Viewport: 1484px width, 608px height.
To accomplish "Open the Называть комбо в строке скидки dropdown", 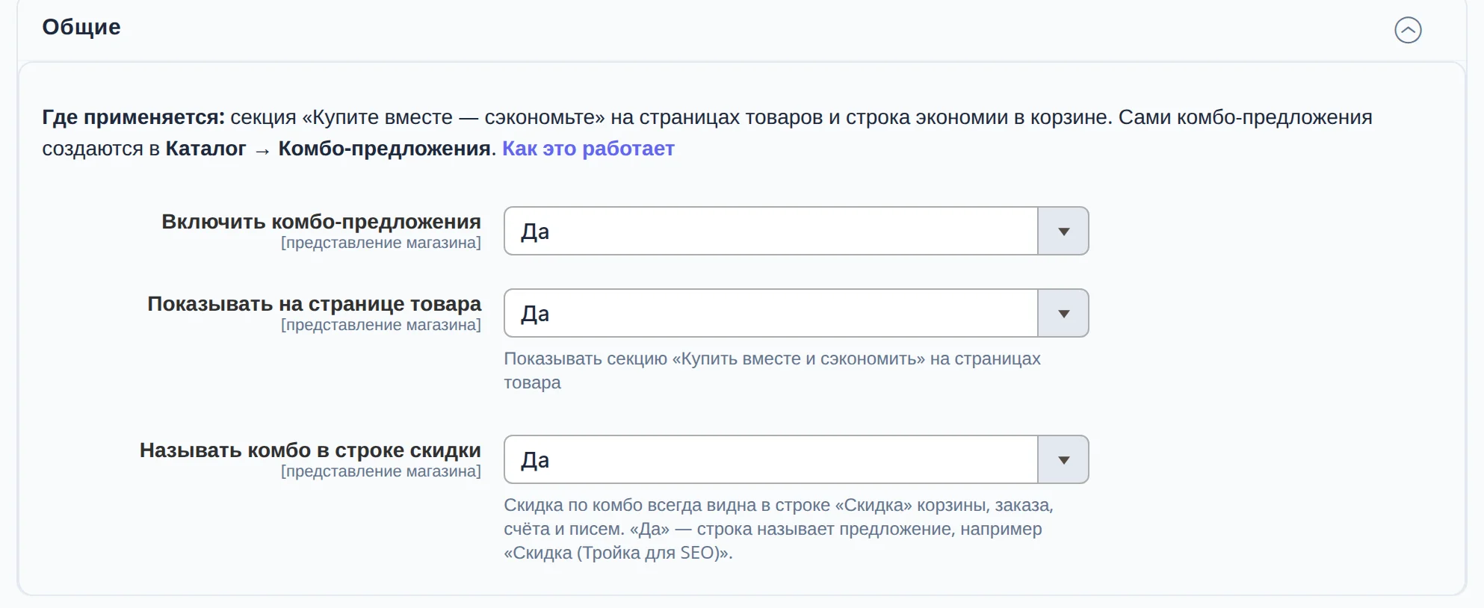I will click(x=796, y=459).
